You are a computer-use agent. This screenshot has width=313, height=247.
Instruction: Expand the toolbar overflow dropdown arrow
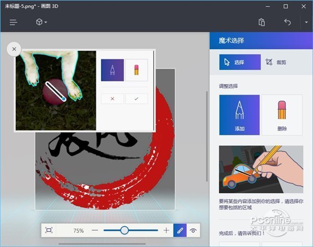click(x=306, y=22)
